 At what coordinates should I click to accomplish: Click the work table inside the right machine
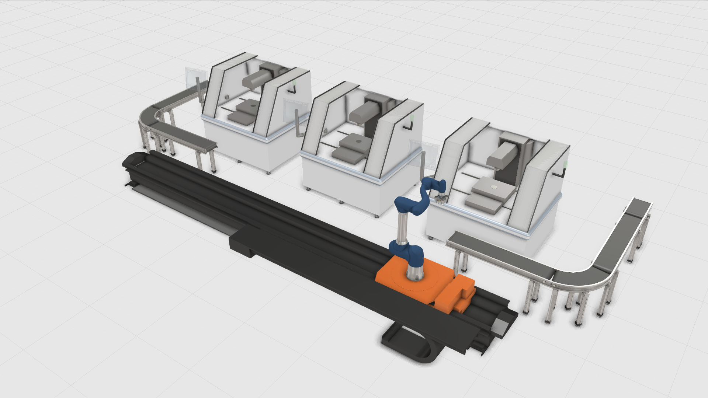click(490, 195)
